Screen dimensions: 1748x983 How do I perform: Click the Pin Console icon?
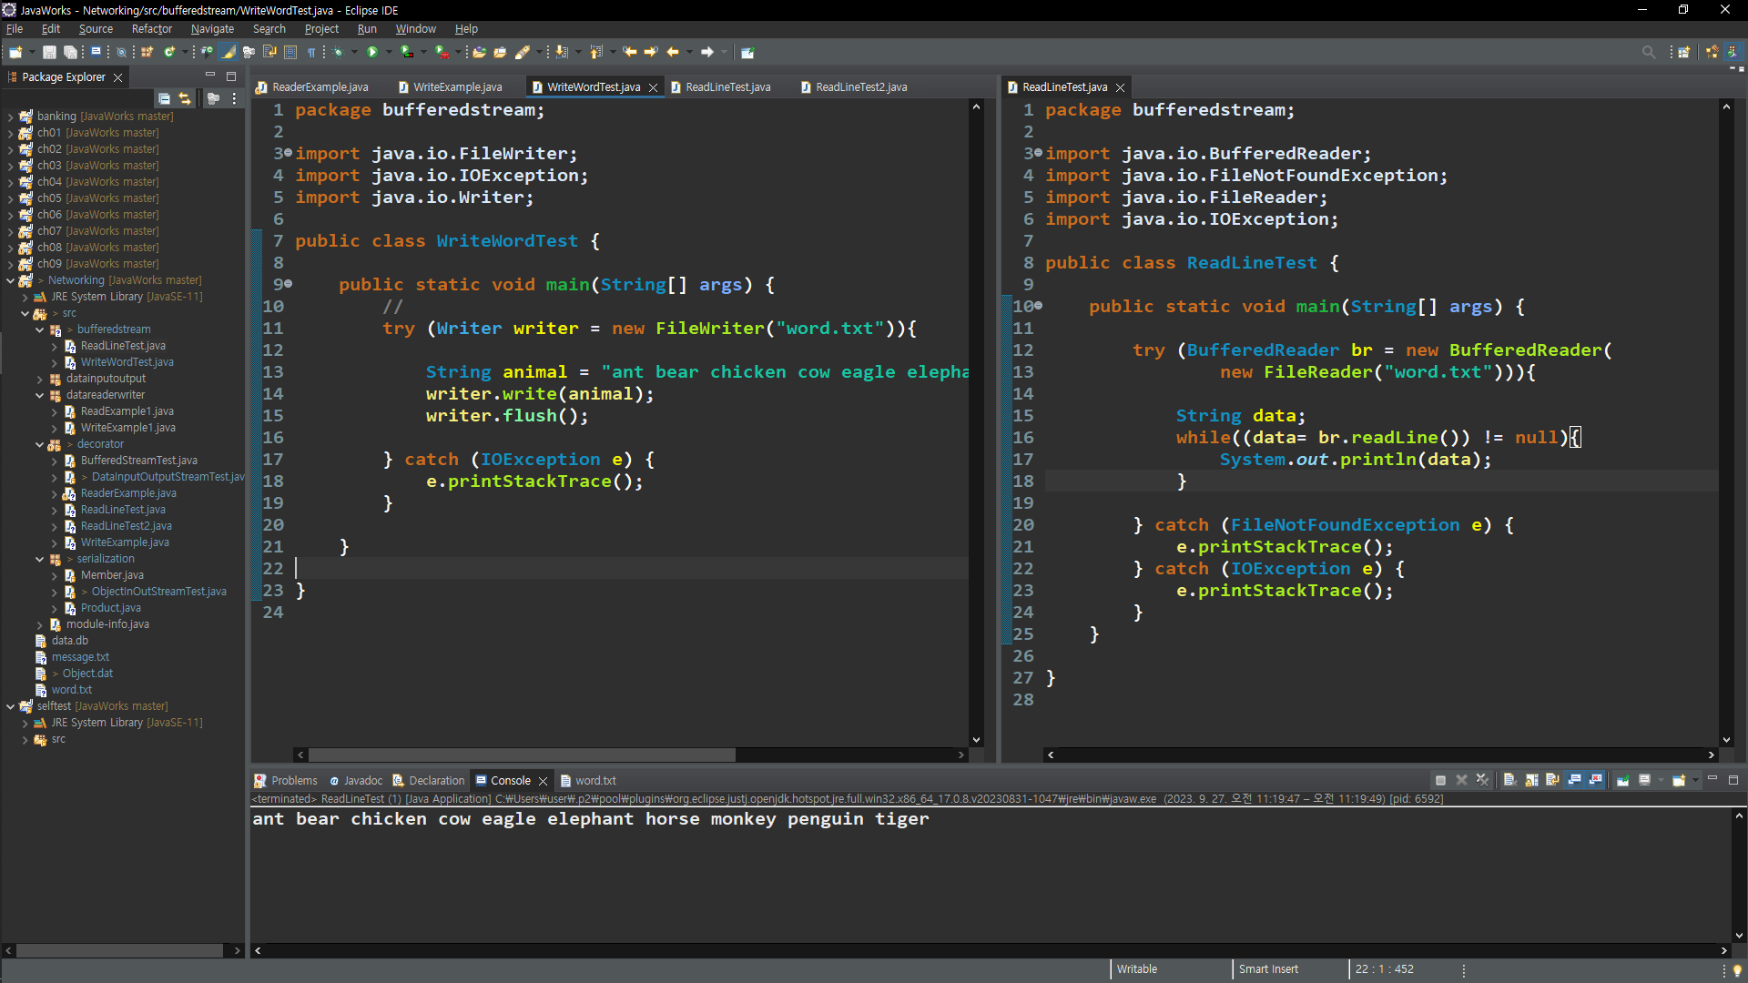click(x=1623, y=780)
